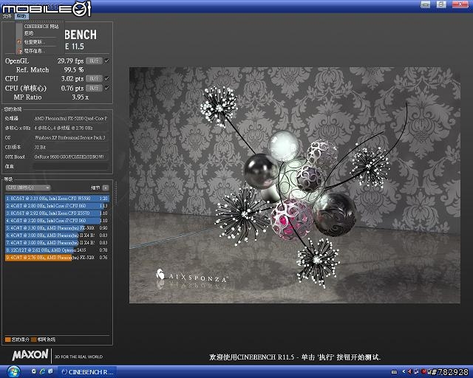Select second entry in open help menu

click(x=30, y=33)
